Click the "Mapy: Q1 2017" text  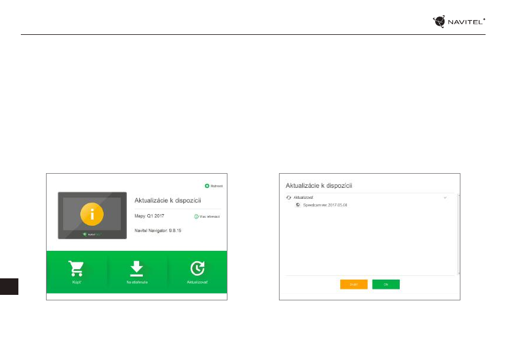[x=149, y=216]
